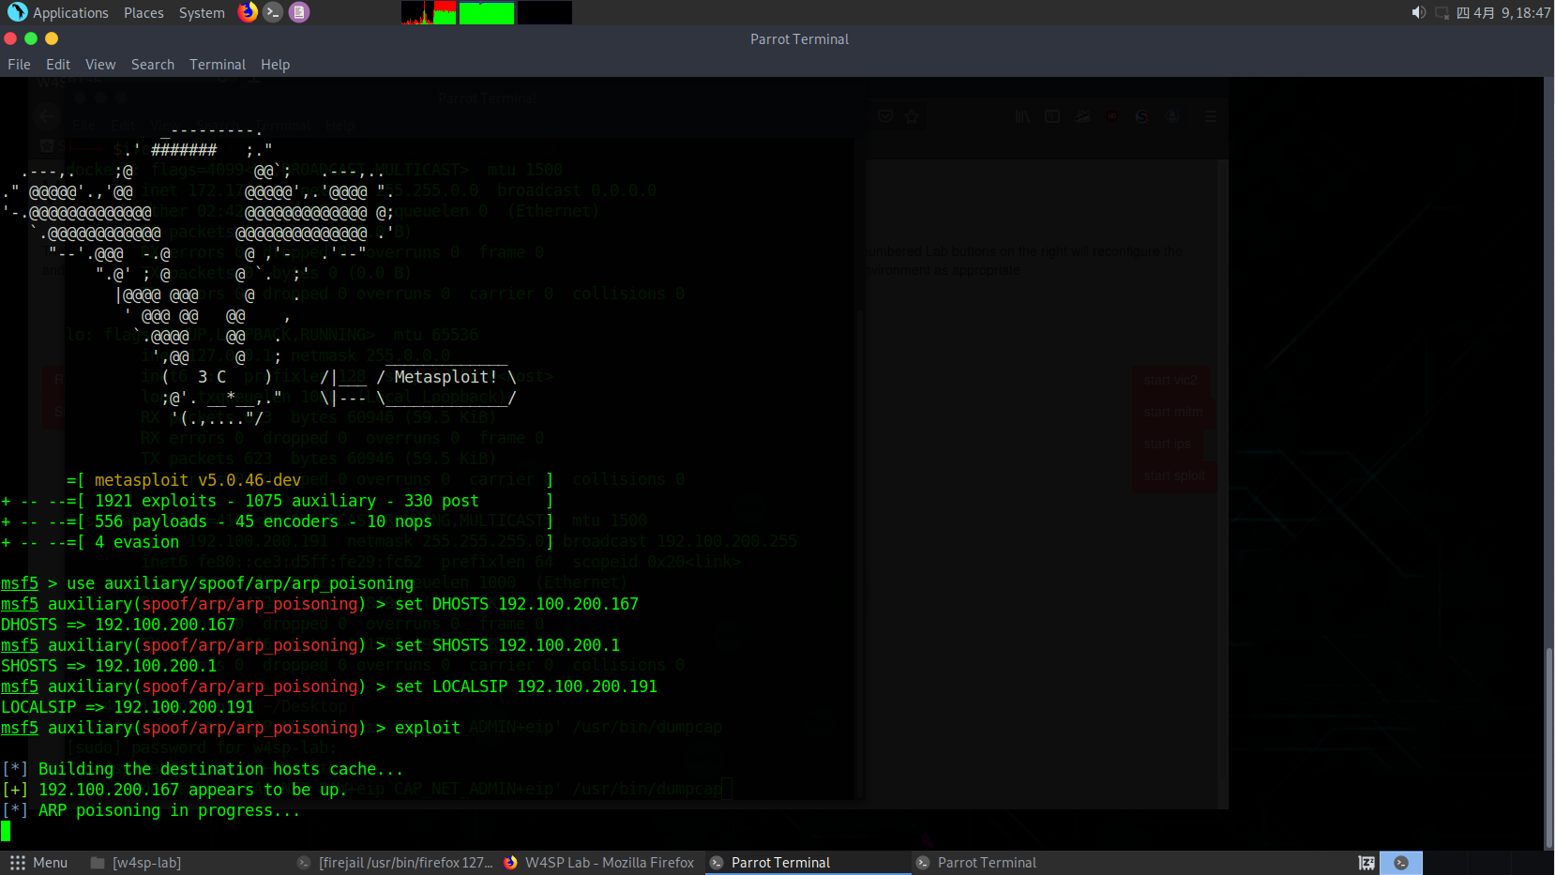Launch terminal from top panel icon

pos(273,12)
